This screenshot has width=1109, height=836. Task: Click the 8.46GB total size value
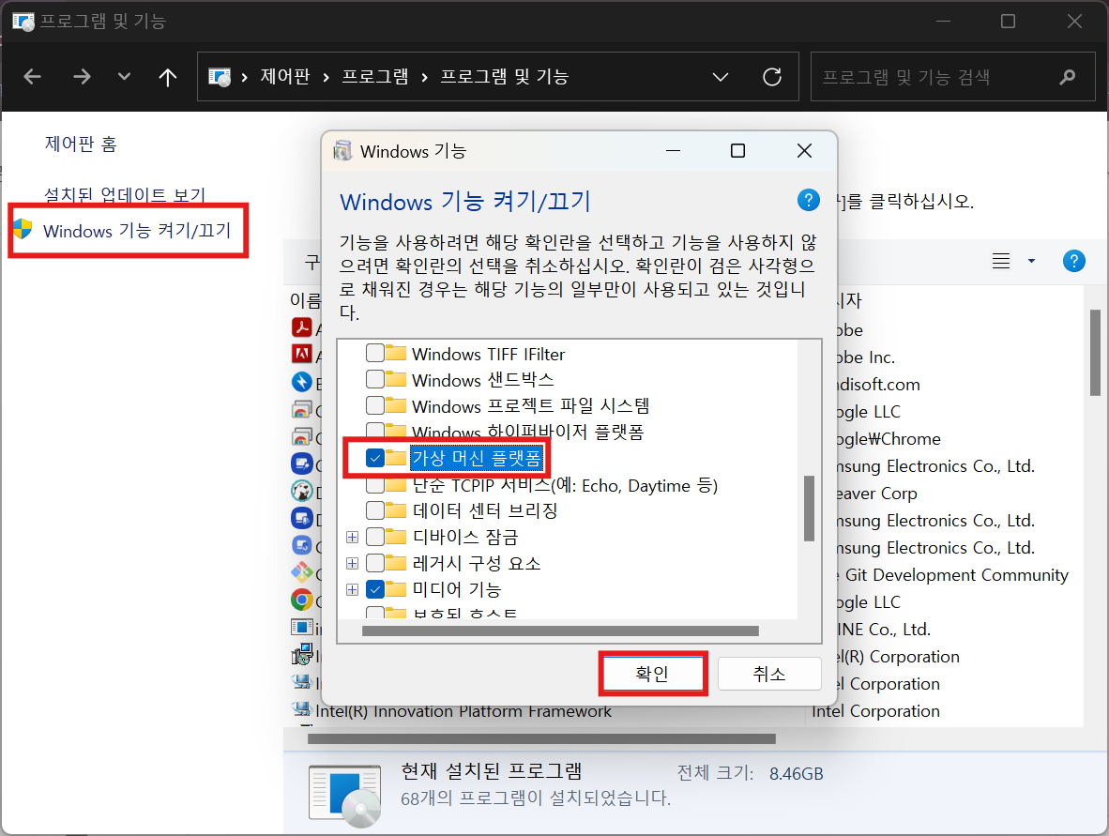tap(797, 774)
